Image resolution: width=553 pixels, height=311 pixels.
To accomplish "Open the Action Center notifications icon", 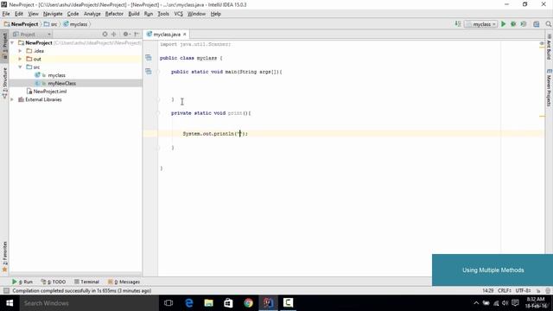I will 515,303.
